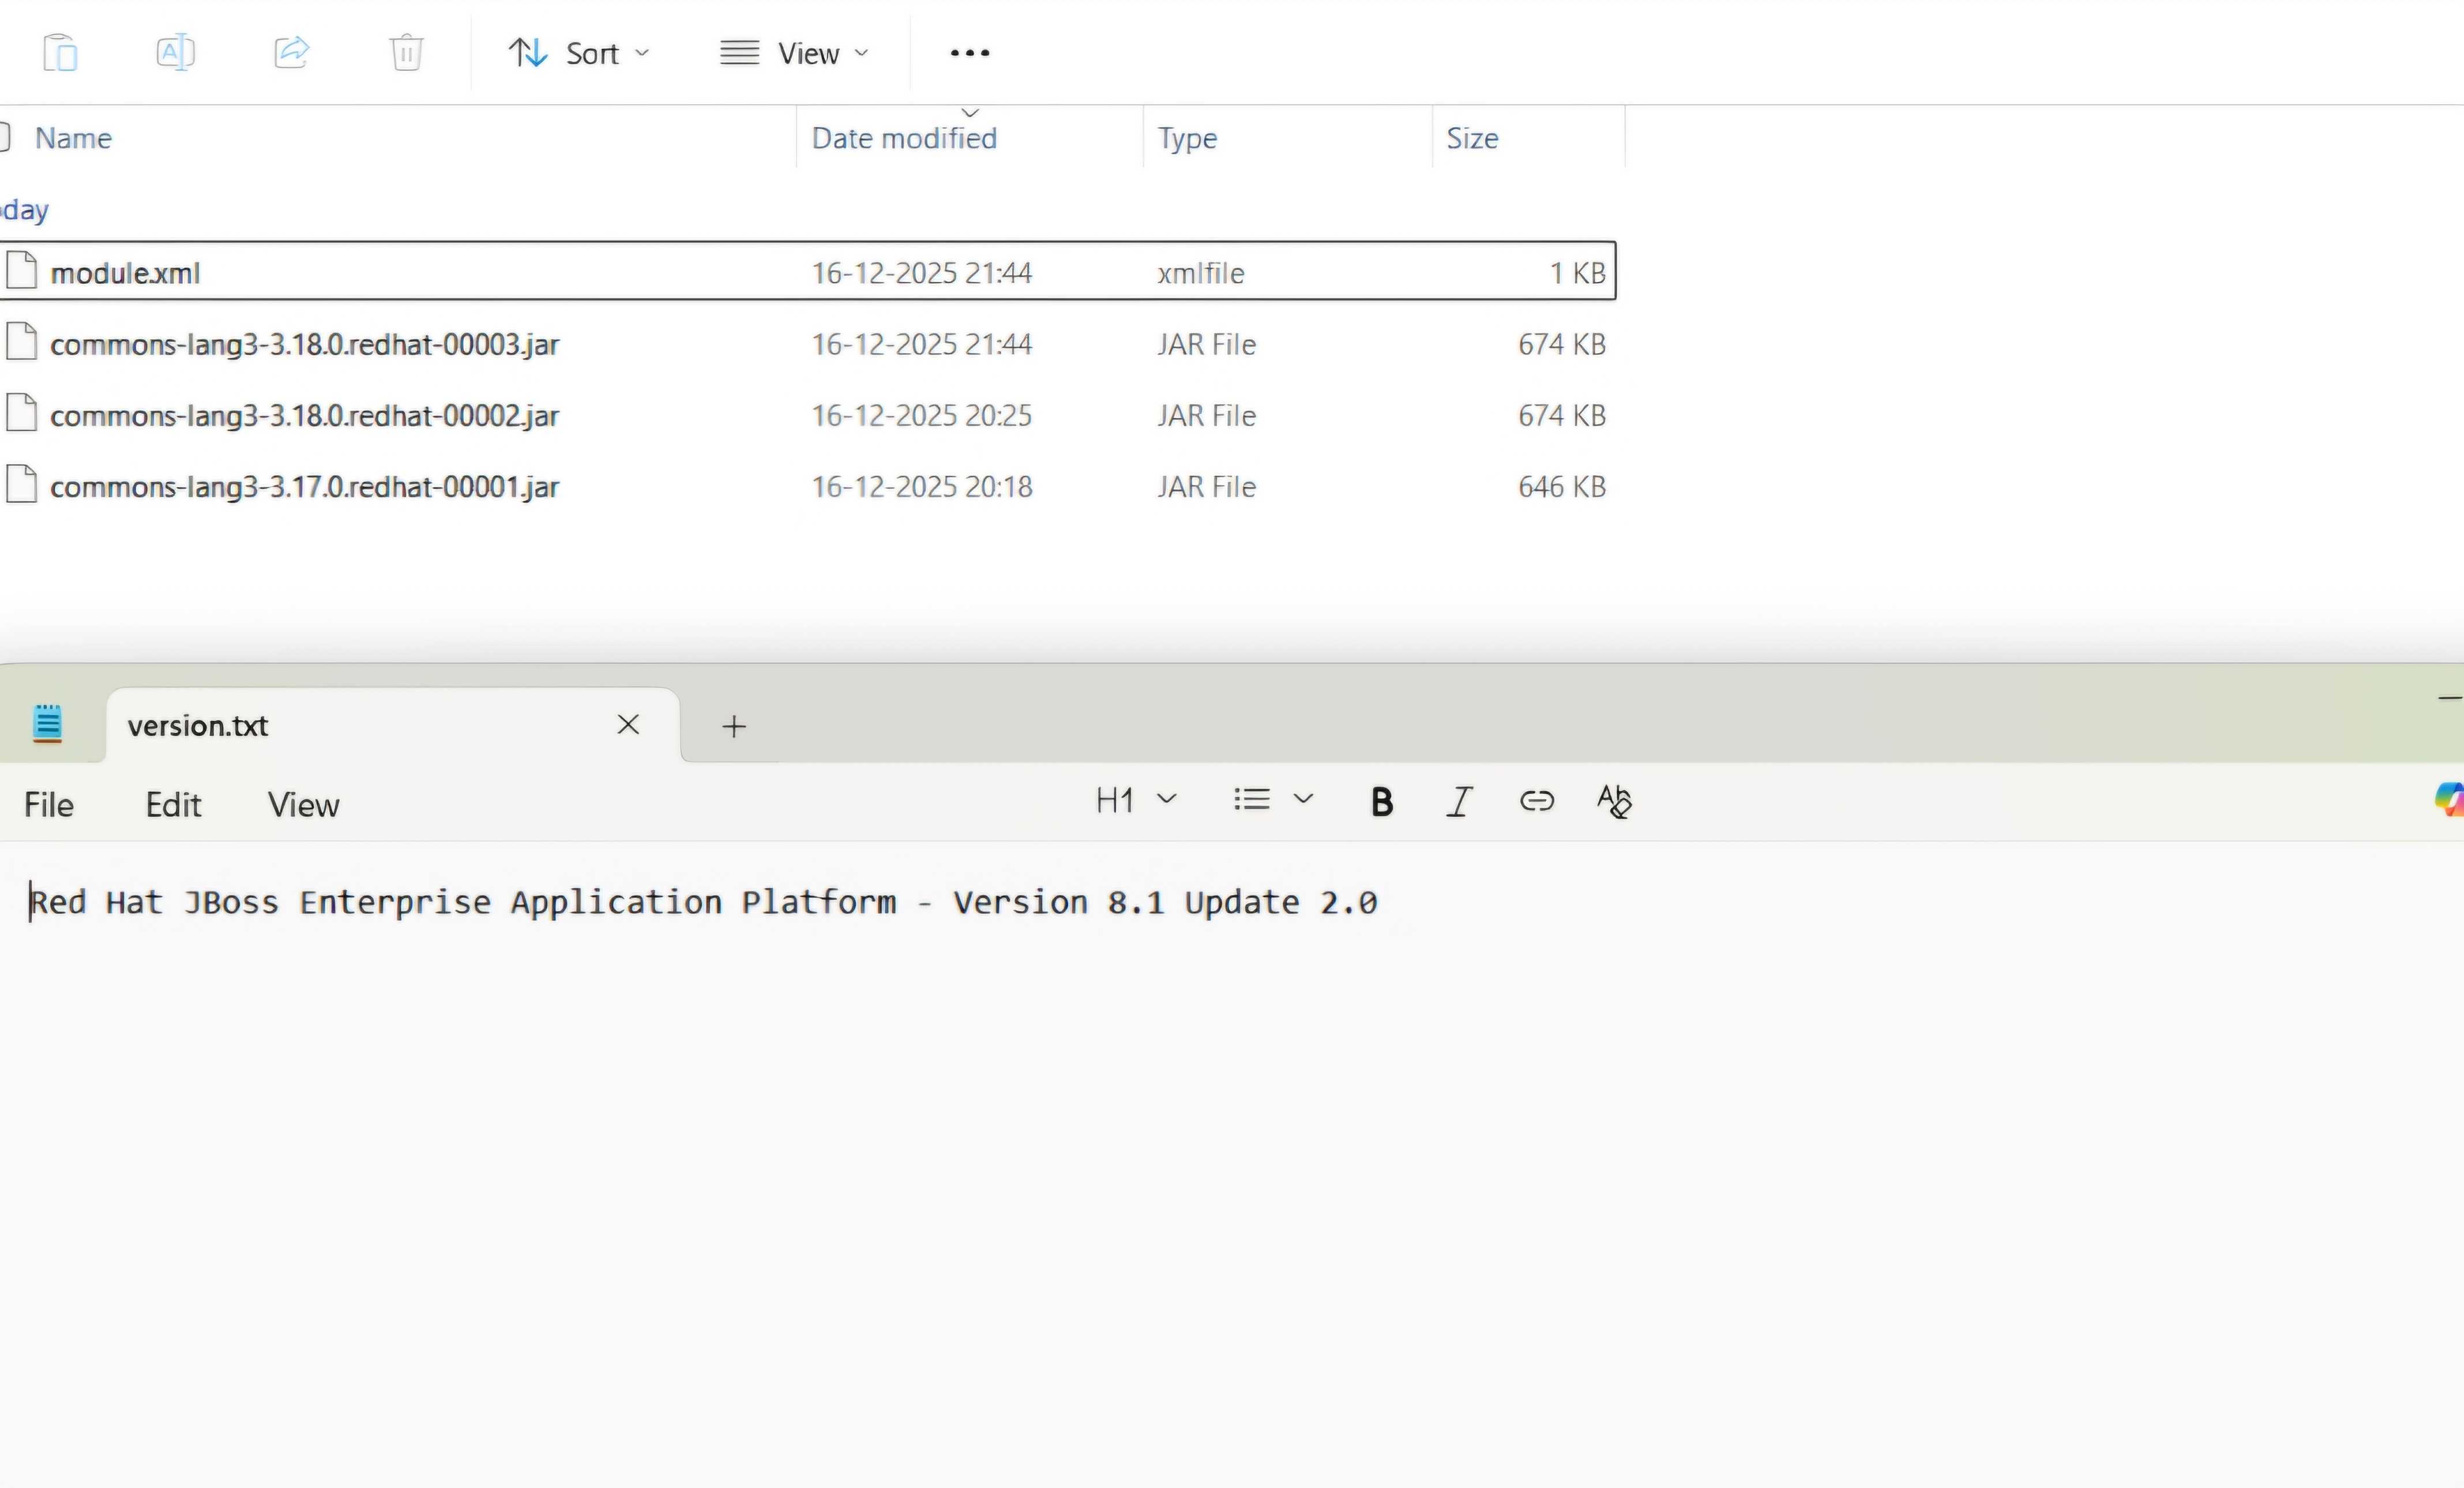The image size is (2464, 1488).
Task: Click the Share icon in Explorer toolbar
Action: (x=291, y=52)
